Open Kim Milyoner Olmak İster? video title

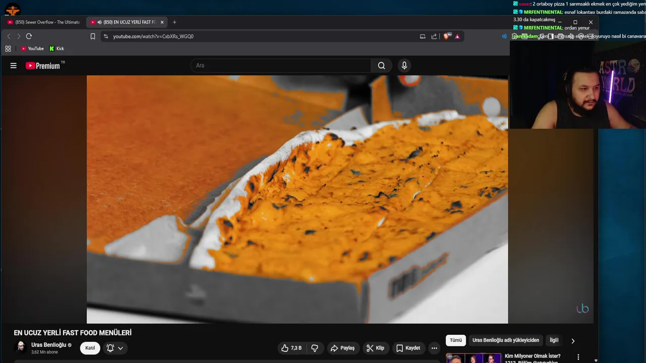[x=532, y=356]
